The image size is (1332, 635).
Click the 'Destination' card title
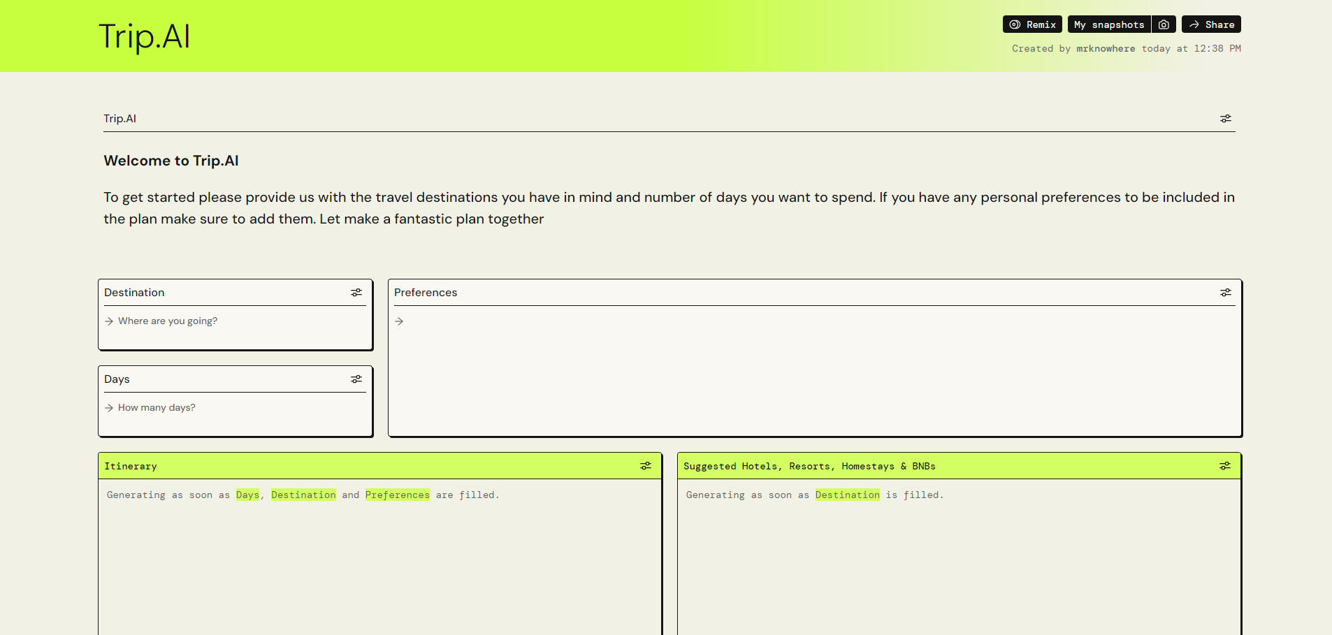[134, 293]
